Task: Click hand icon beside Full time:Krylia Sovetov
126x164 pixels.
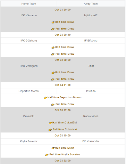Action: click(47, 155)
